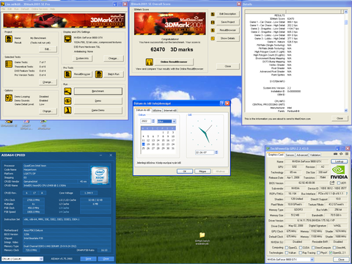Switch to the Sensors tab in GPU-Z

tap(290, 155)
